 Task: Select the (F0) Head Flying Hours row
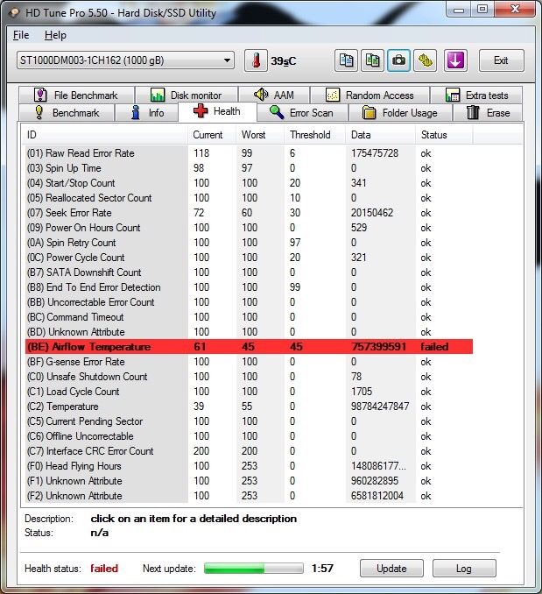point(249,466)
